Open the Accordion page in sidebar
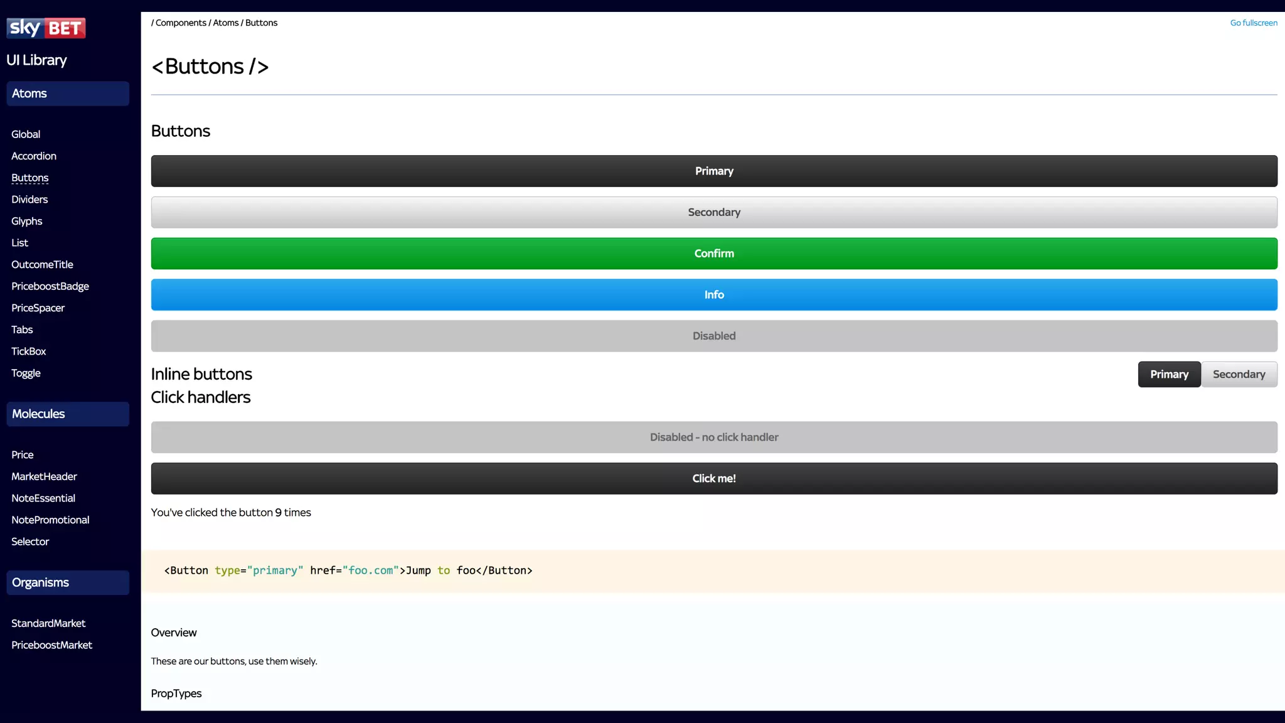This screenshot has height=723, width=1285. click(x=34, y=156)
